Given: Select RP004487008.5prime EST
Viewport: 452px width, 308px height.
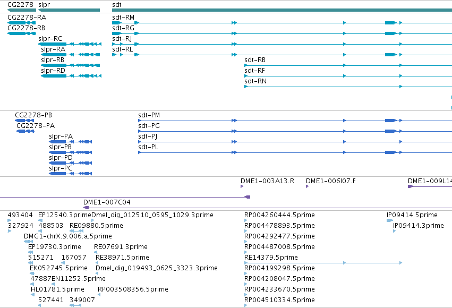Looking at the screenshot, I should [246, 252].
